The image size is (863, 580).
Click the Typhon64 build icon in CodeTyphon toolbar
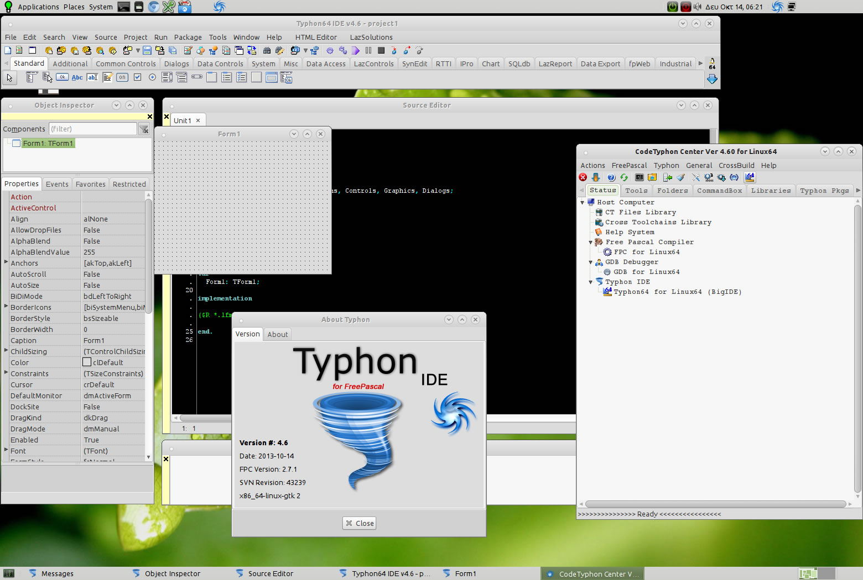(x=750, y=177)
